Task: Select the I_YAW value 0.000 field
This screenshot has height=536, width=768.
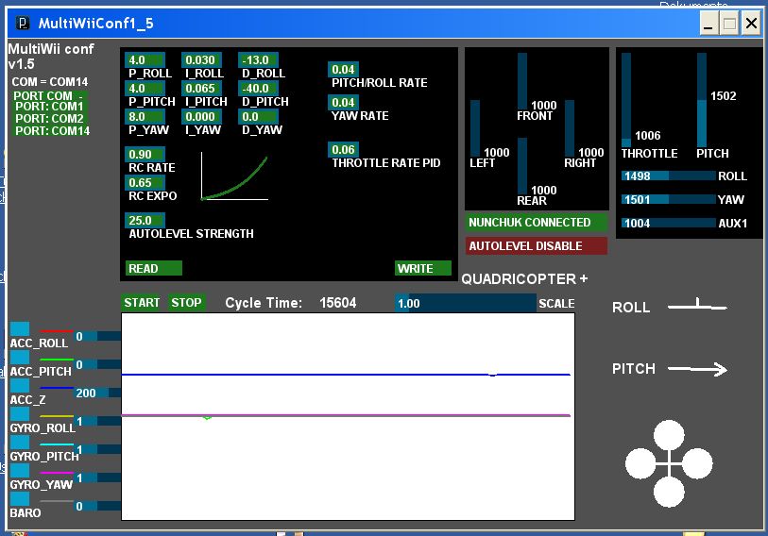Action: point(201,116)
